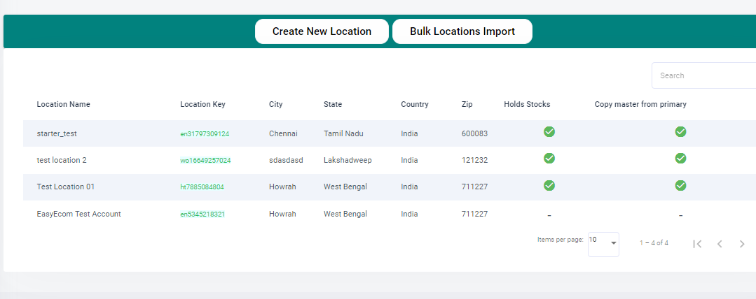This screenshot has width=756, height=299.
Task: Open location key wo16649257024 link
Action: click(x=205, y=161)
